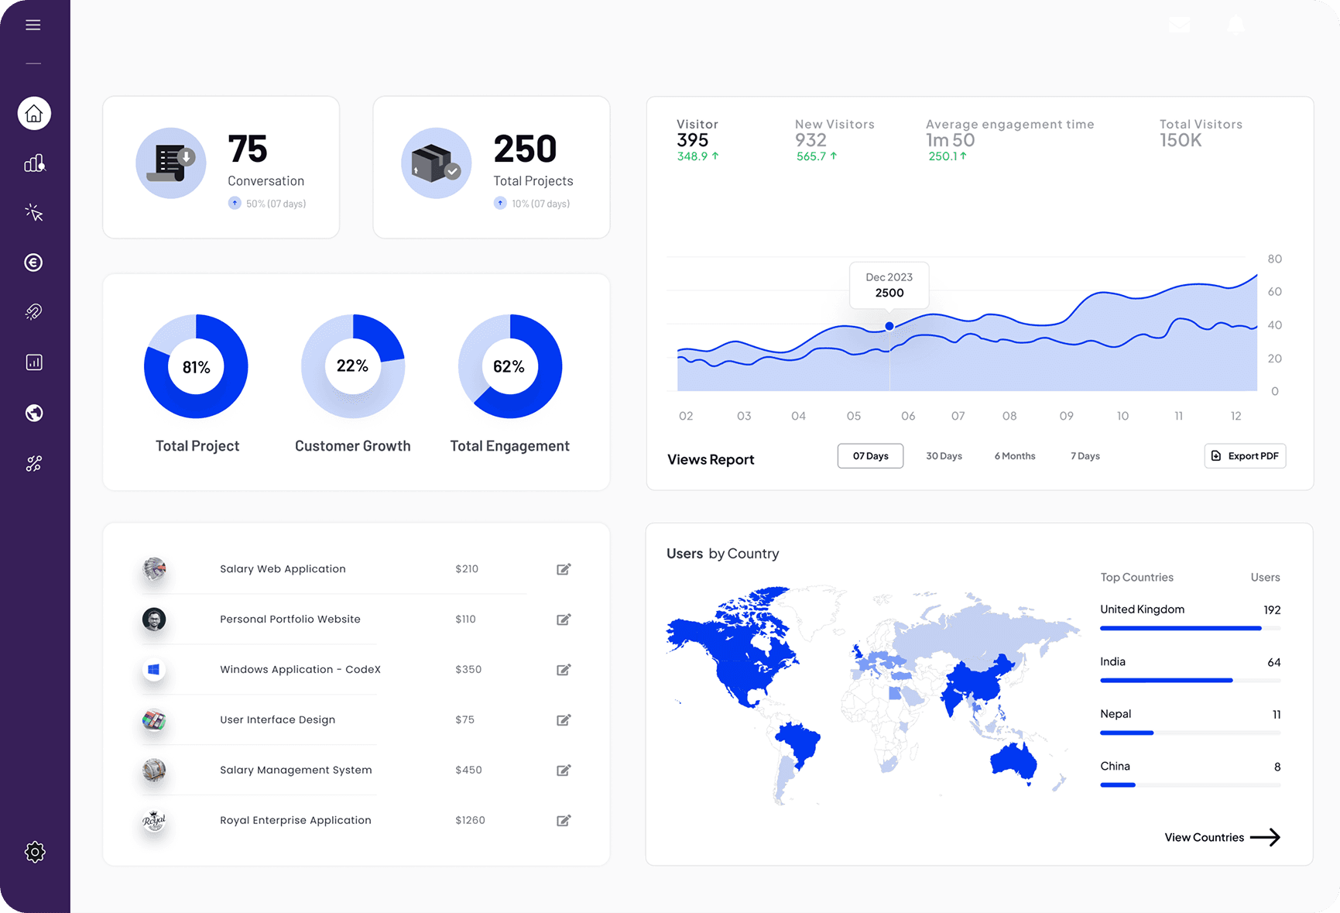Open the hamburger menu in the sidebar
The width and height of the screenshot is (1340, 913).
[x=33, y=25]
